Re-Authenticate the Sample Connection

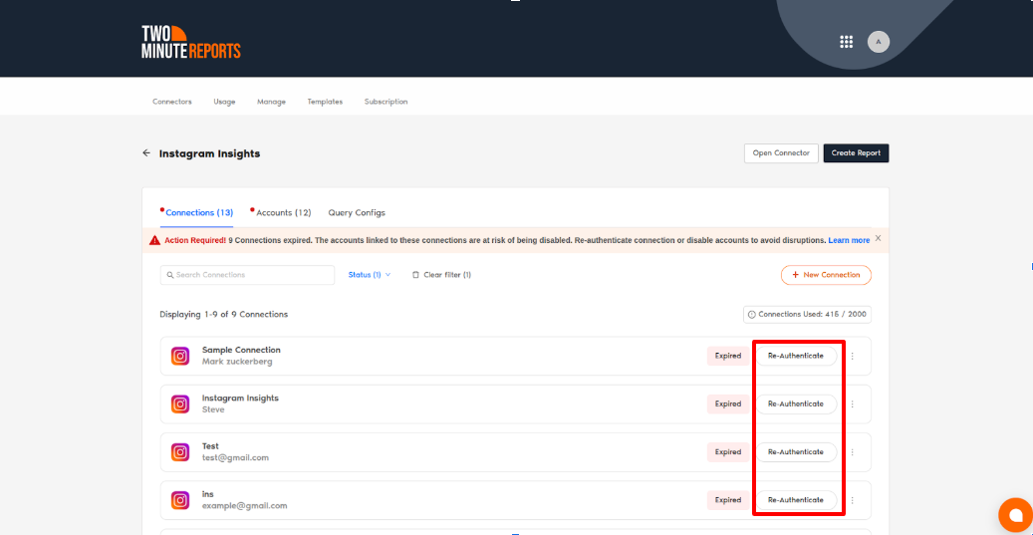click(796, 356)
